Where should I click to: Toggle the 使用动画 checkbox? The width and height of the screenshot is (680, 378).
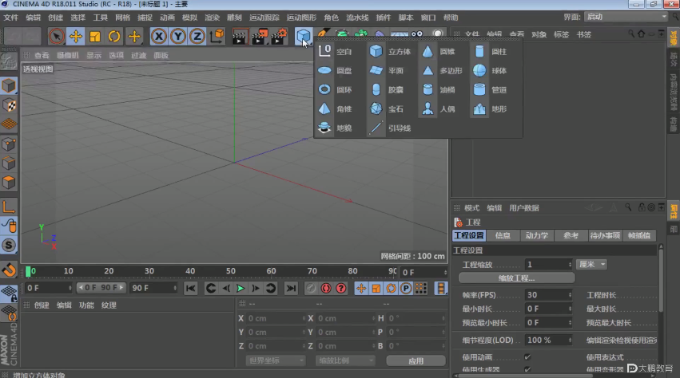(x=527, y=357)
